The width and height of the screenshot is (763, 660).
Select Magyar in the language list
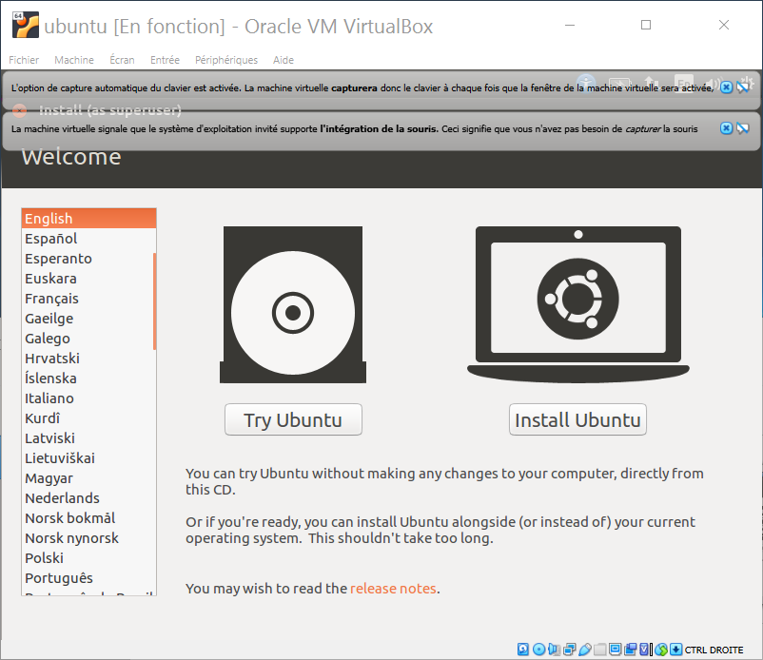pyautogui.click(x=88, y=477)
